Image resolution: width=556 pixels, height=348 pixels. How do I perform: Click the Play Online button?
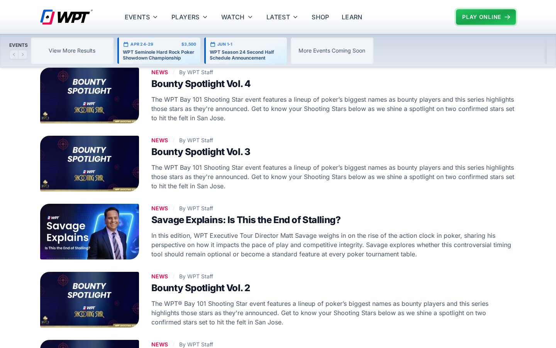pyautogui.click(x=486, y=17)
